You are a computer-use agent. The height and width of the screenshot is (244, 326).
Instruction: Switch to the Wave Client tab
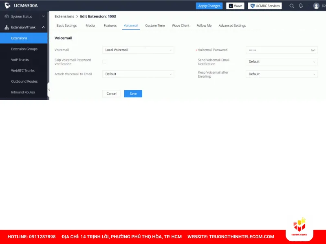(181, 26)
